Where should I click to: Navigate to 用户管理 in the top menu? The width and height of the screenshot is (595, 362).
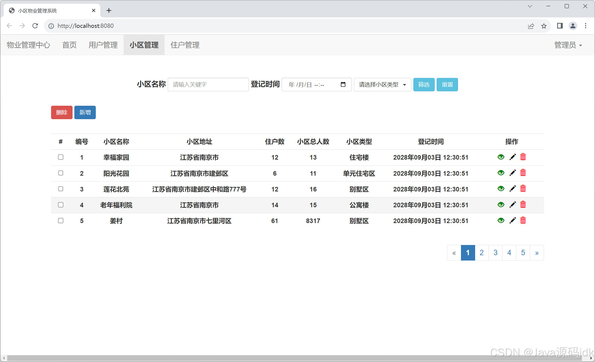point(103,45)
